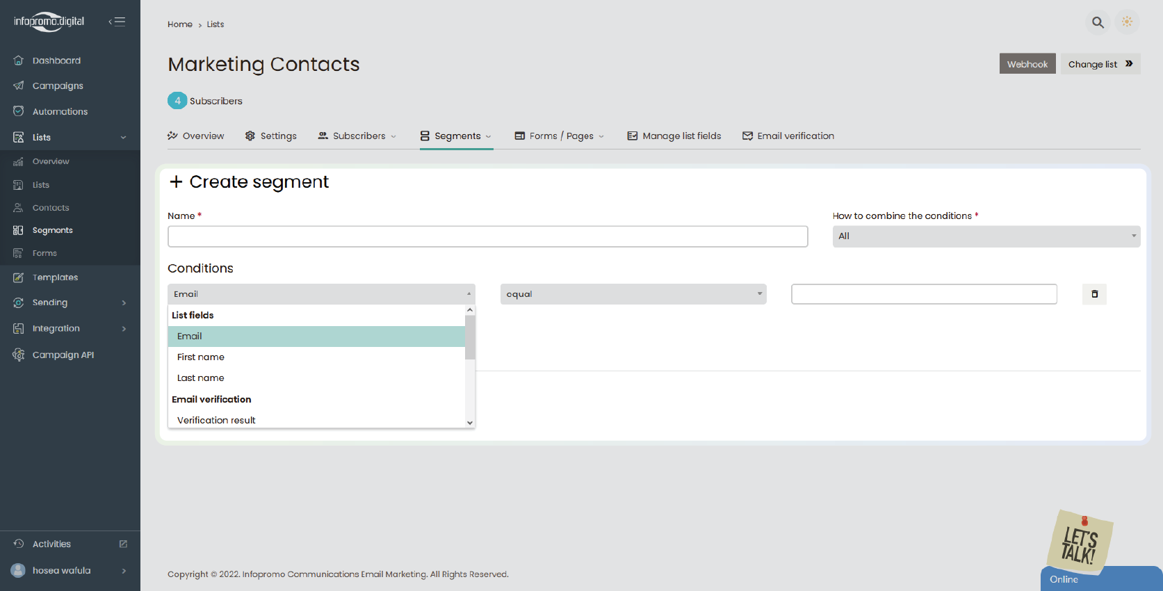This screenshot has height=591, width=1163.
Task: Select Email in the field list
Action: coord(316,337)
